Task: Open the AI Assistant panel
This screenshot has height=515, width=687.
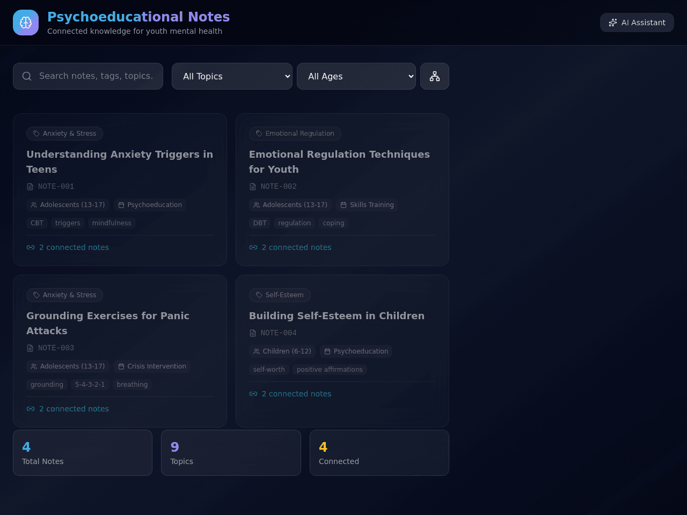Action: (x=637, y=23)
